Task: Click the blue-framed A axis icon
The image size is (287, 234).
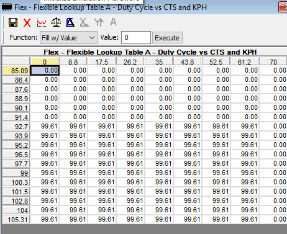Action: coord(70,22)
